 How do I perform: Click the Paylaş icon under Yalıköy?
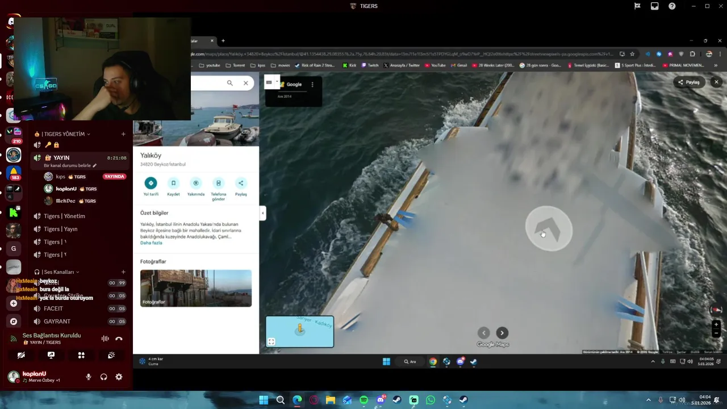tap(241, 183)
